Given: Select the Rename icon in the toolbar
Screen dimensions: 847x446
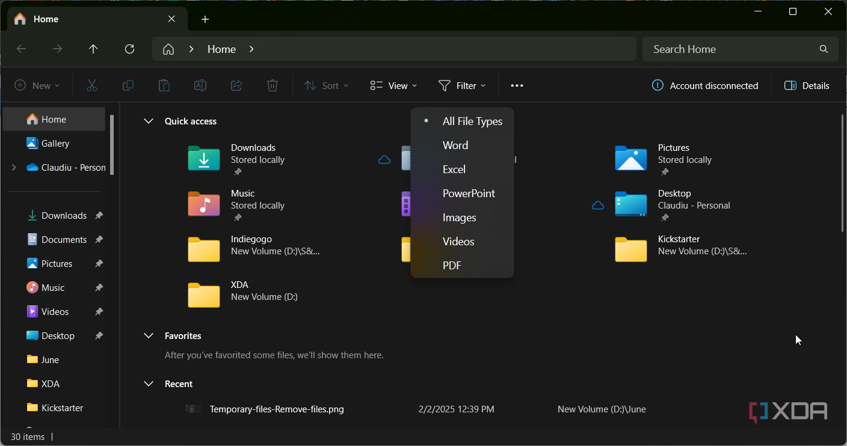Looking at the screenshot, I should 200,85.
